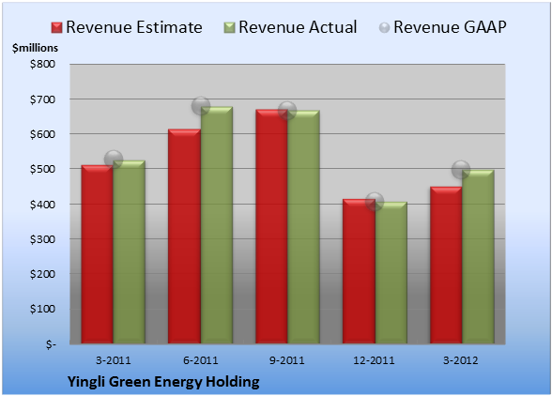Click the $300 axis value

pyautogui.click(x=42, y=239)
